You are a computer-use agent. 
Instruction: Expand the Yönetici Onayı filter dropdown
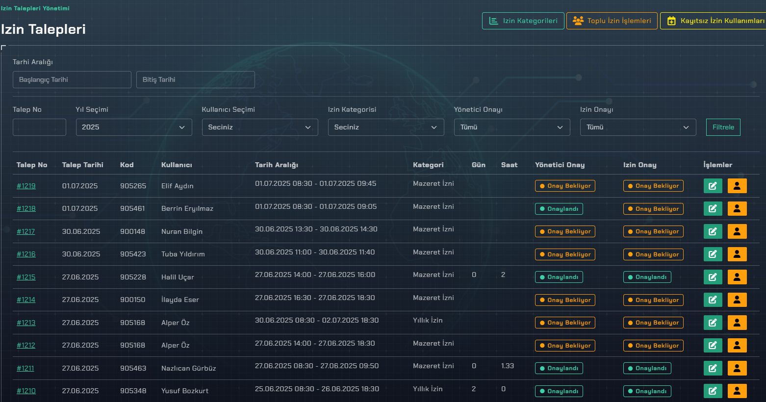[x=511, y=127]
